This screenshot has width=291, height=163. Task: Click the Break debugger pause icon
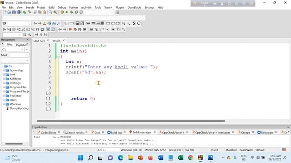tap(37, 29)
